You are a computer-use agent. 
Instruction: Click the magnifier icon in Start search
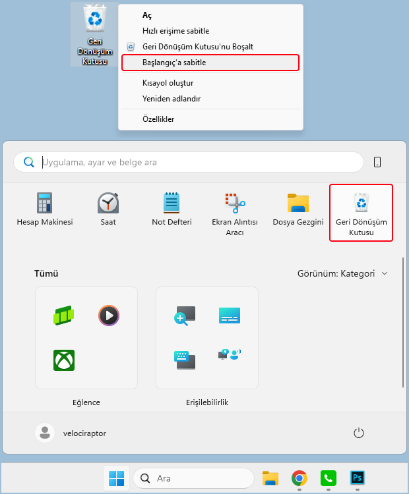29,162
